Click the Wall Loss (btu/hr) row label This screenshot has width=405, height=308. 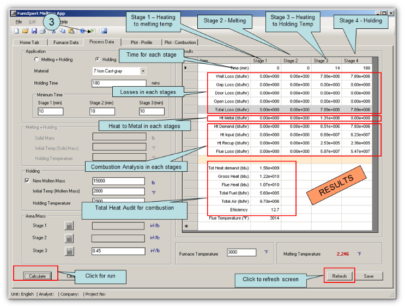[232, 76]
